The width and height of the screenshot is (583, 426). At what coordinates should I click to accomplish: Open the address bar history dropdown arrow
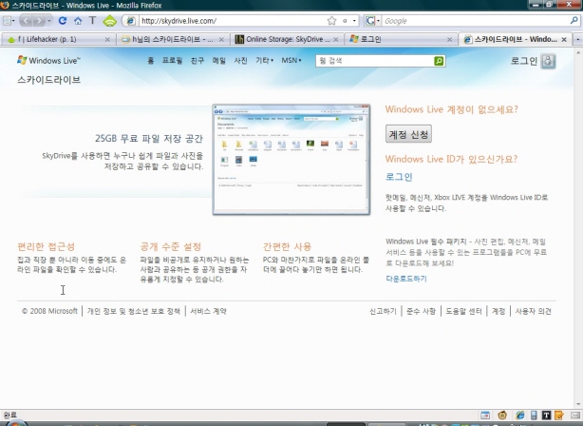coord(354,21)
